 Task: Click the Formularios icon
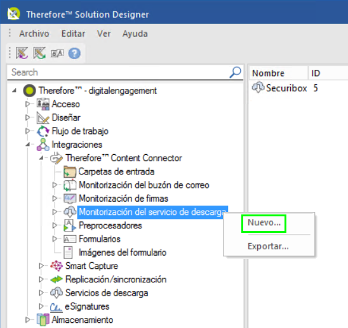pyautogui.click(x=70, y=239)
